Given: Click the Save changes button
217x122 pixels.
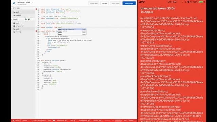Looking at the screenshot, I should click(129, 3).
